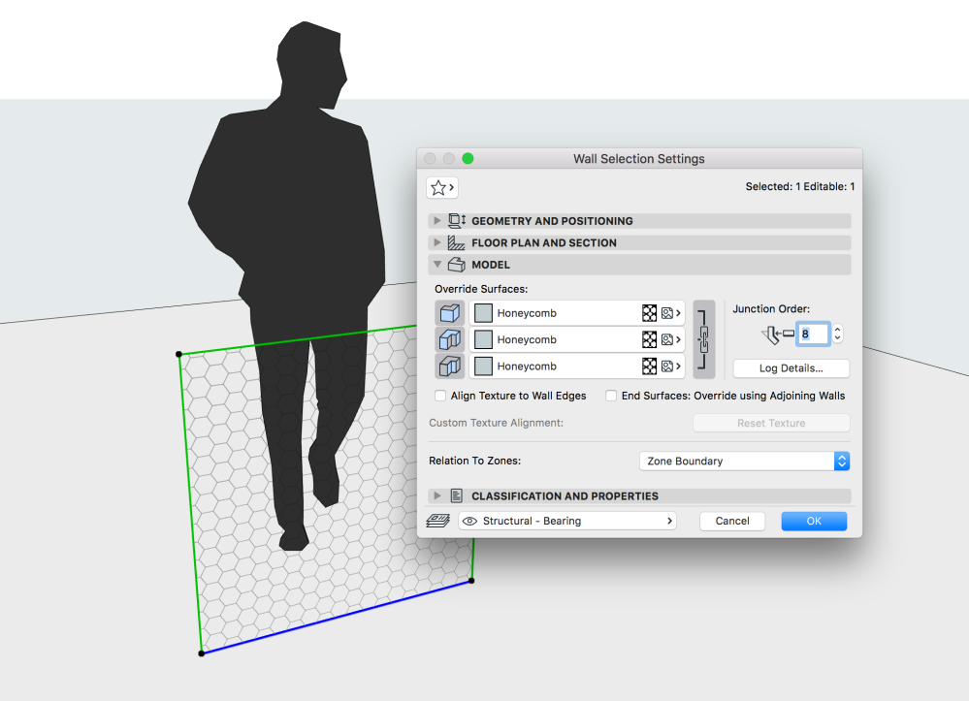Image resolution: width=969 pixels, height=701 pixels.
Task: Click the Reset Texture button
Action: [771, 423]
